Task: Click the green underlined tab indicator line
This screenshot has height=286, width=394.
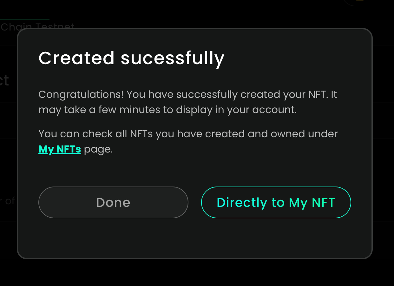Action: tap(25, 20)
